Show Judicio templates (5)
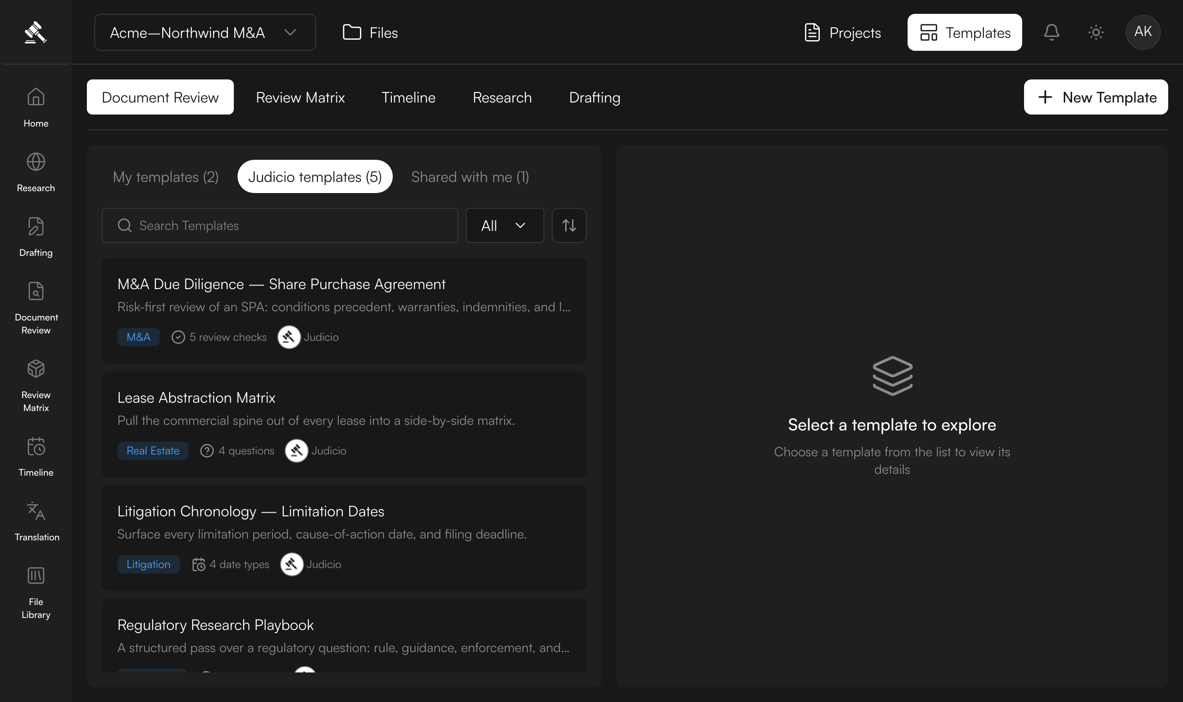Image resolution: width=1183 pixels, height=702 pixels. point(315,176)
